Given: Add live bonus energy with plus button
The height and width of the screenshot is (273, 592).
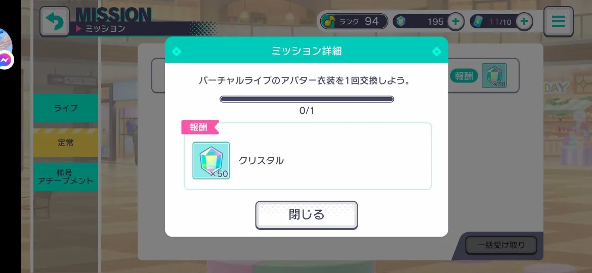Looking at the screenshot, I should pyautogui.click(x=524, y=22).
